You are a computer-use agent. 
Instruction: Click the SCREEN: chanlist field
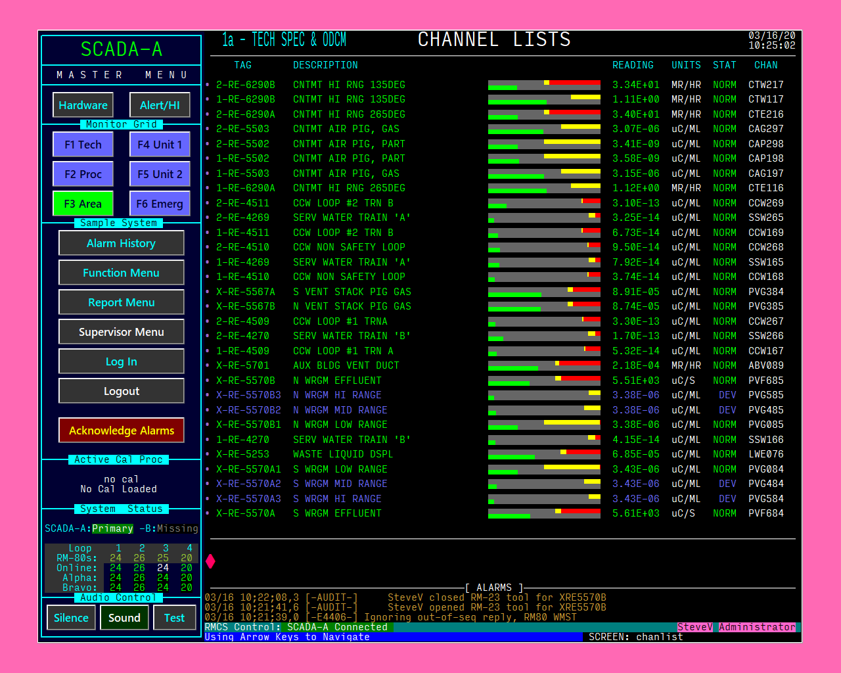pos(636,637)
